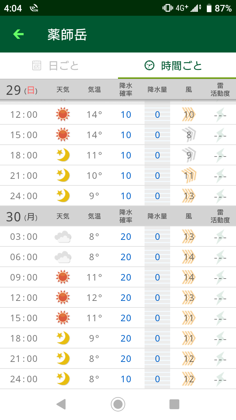Tap precipitation bar for 29th 24:00
Viewport: 236px width, 420px height.
(x=157, y=196)
